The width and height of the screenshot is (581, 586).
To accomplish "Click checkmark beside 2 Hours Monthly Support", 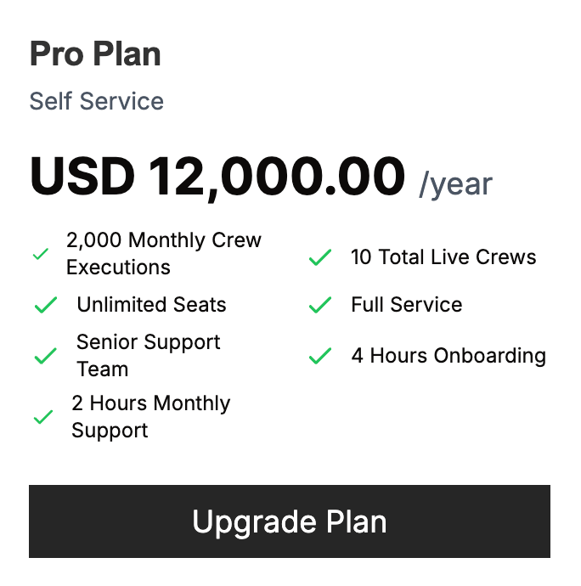I will 42,417.
